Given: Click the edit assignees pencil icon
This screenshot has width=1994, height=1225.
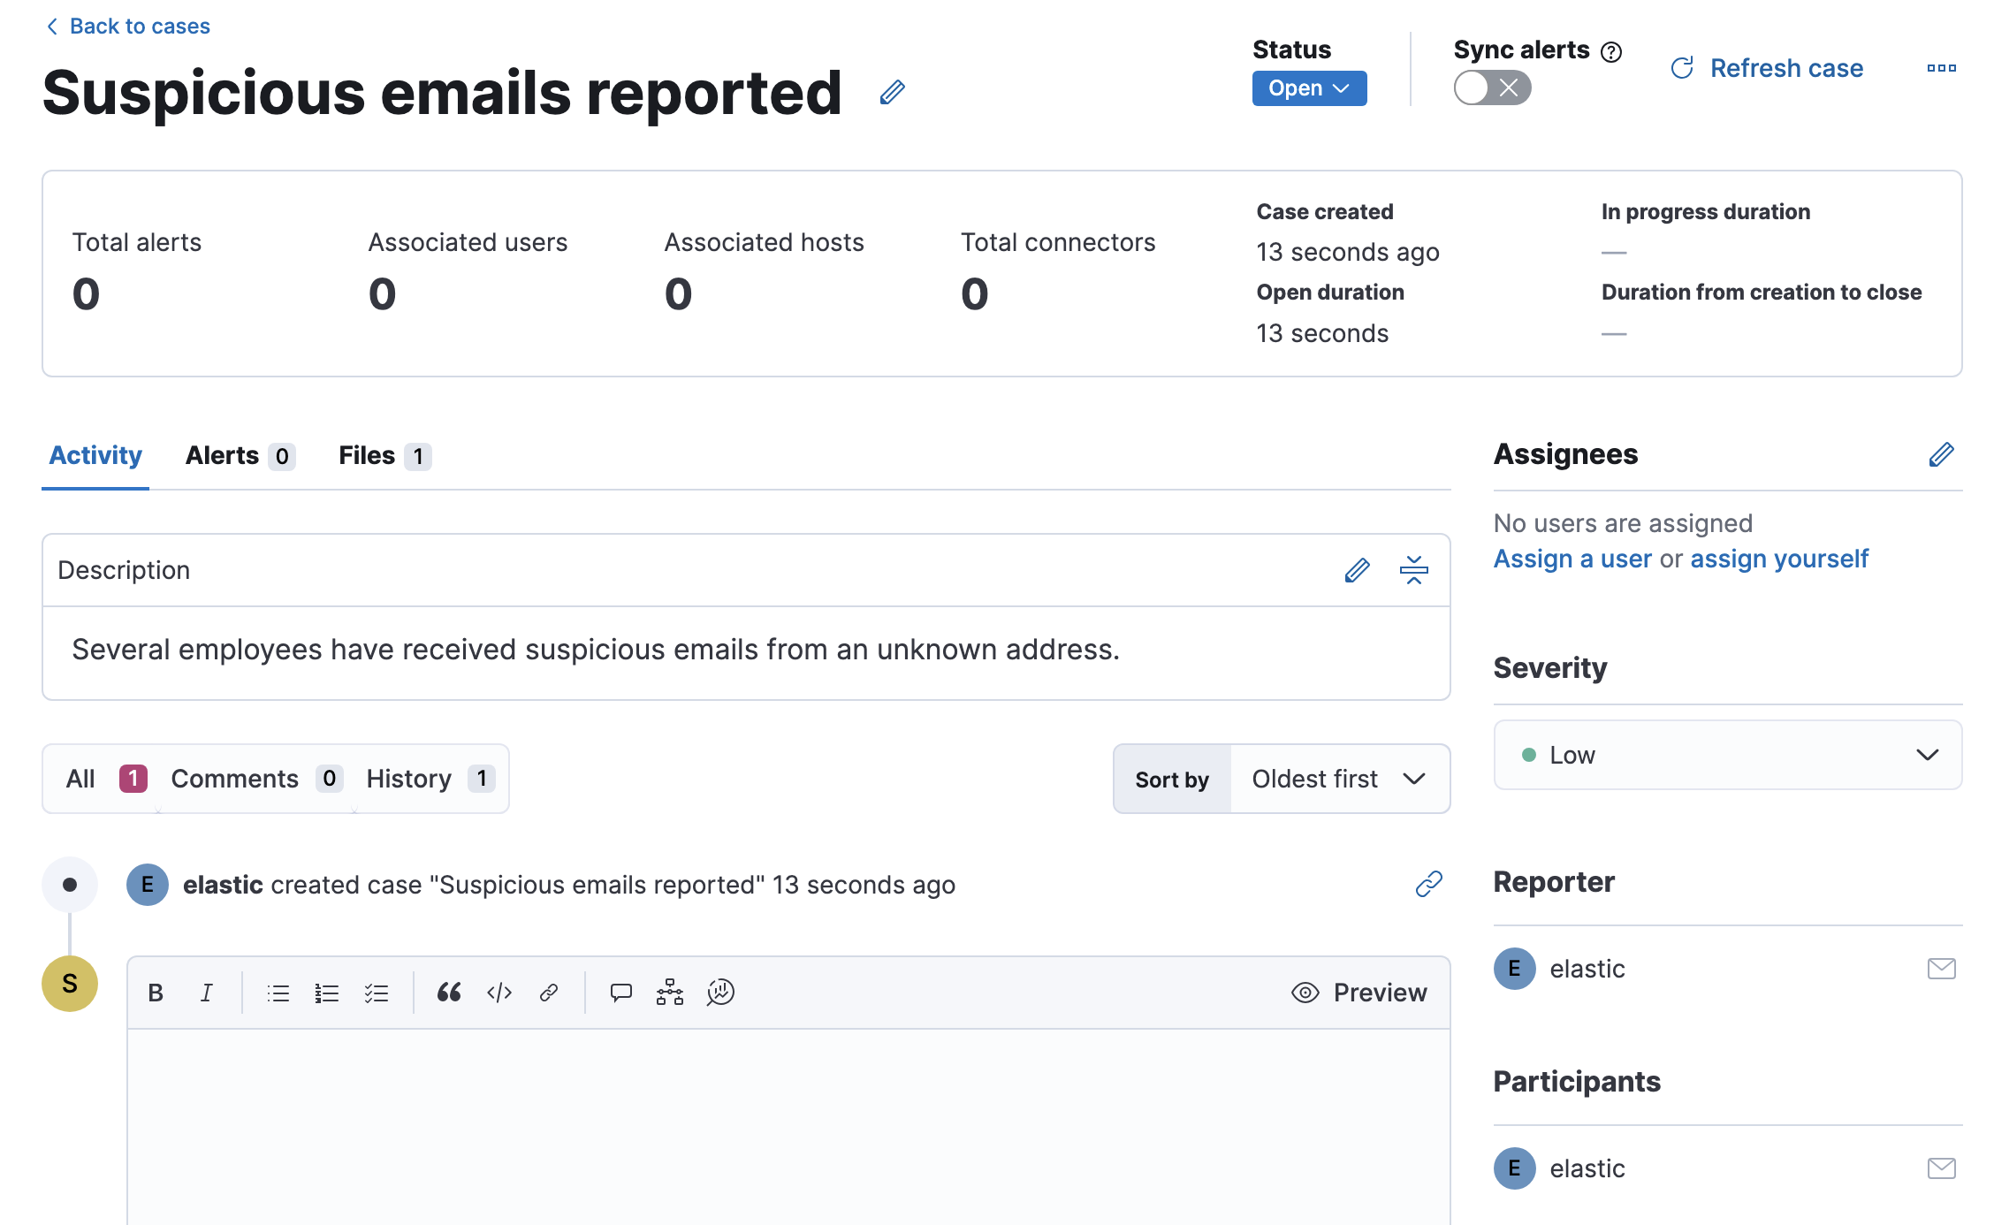Looking at the screenshot, I should coord(1941,454).
